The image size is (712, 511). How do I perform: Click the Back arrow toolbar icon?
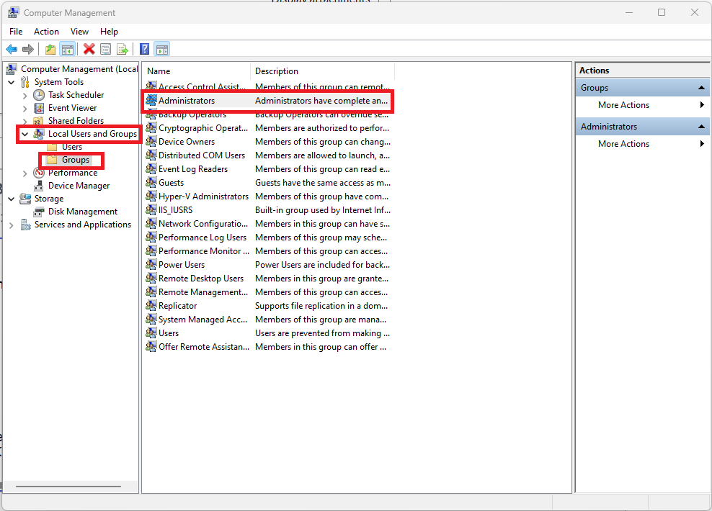12,49
